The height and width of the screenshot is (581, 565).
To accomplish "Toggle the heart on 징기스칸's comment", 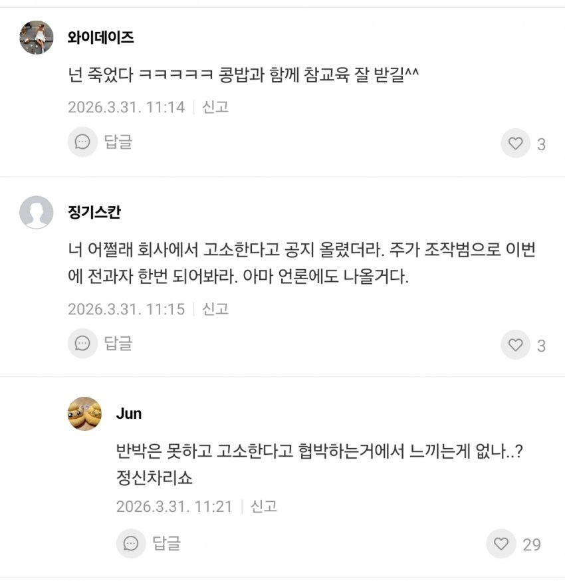I will [515, 344].
